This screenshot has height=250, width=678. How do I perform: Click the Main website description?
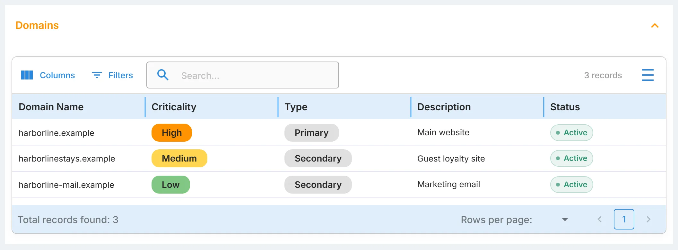click(443, 132)
